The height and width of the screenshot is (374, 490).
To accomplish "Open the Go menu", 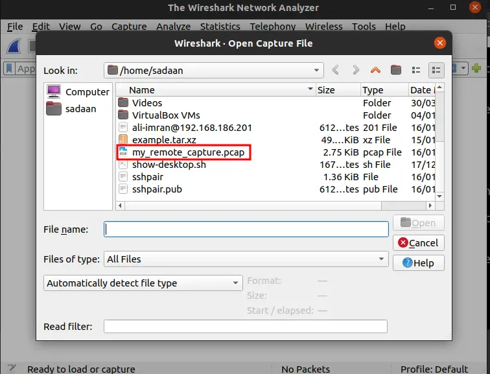I will pos(96,27).
